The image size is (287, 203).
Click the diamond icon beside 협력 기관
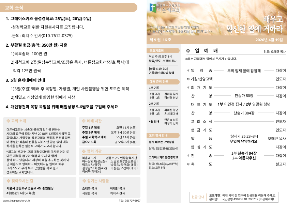click(x=84, y=151)
